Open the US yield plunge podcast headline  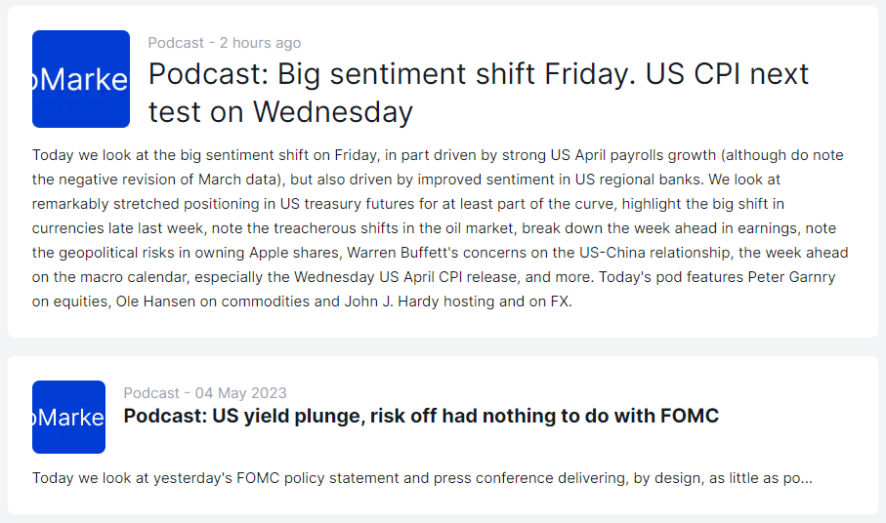[421, 416]
